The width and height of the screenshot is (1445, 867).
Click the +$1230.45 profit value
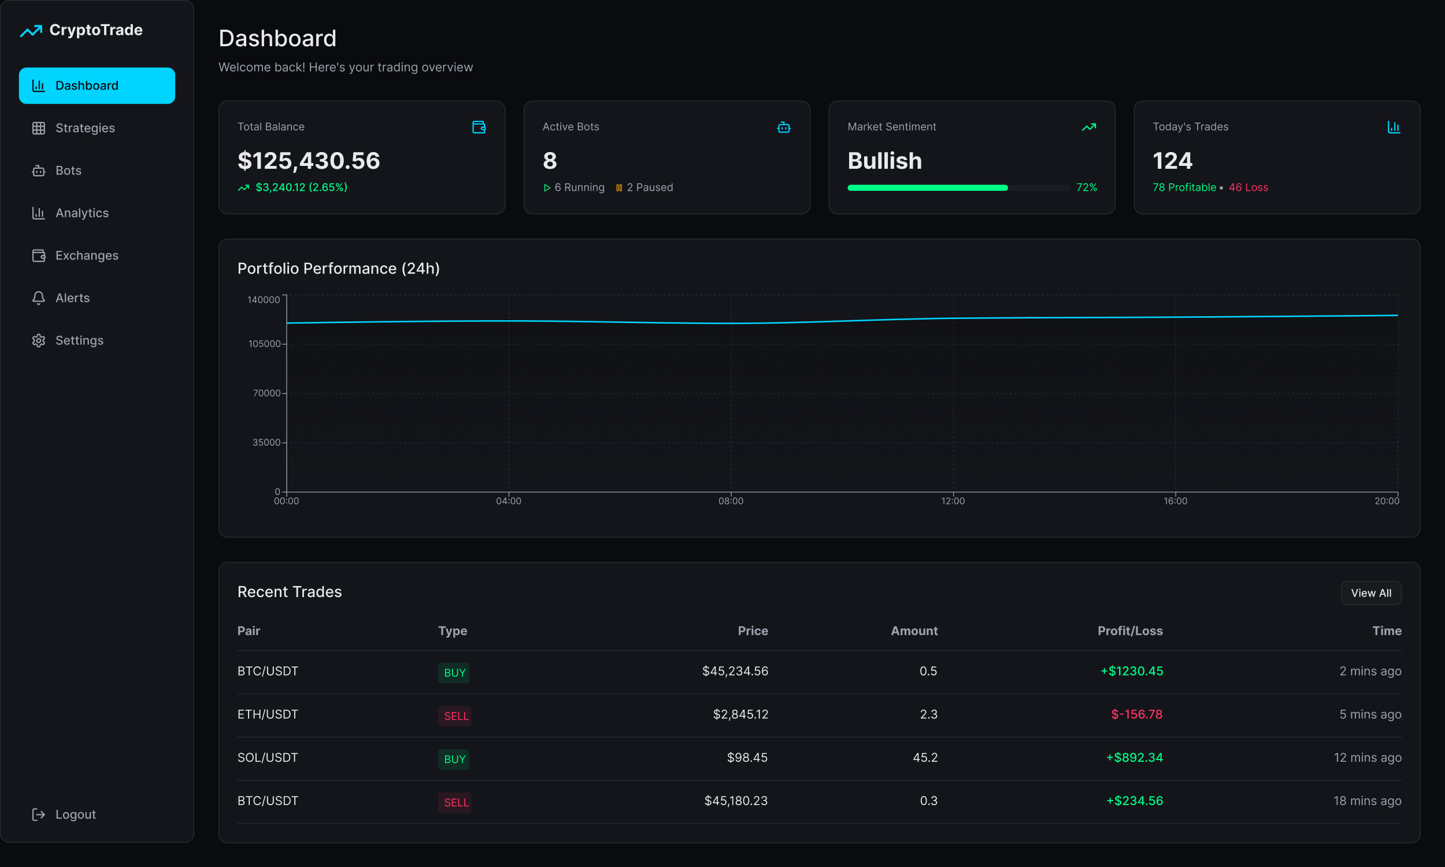click(1132, 671)
